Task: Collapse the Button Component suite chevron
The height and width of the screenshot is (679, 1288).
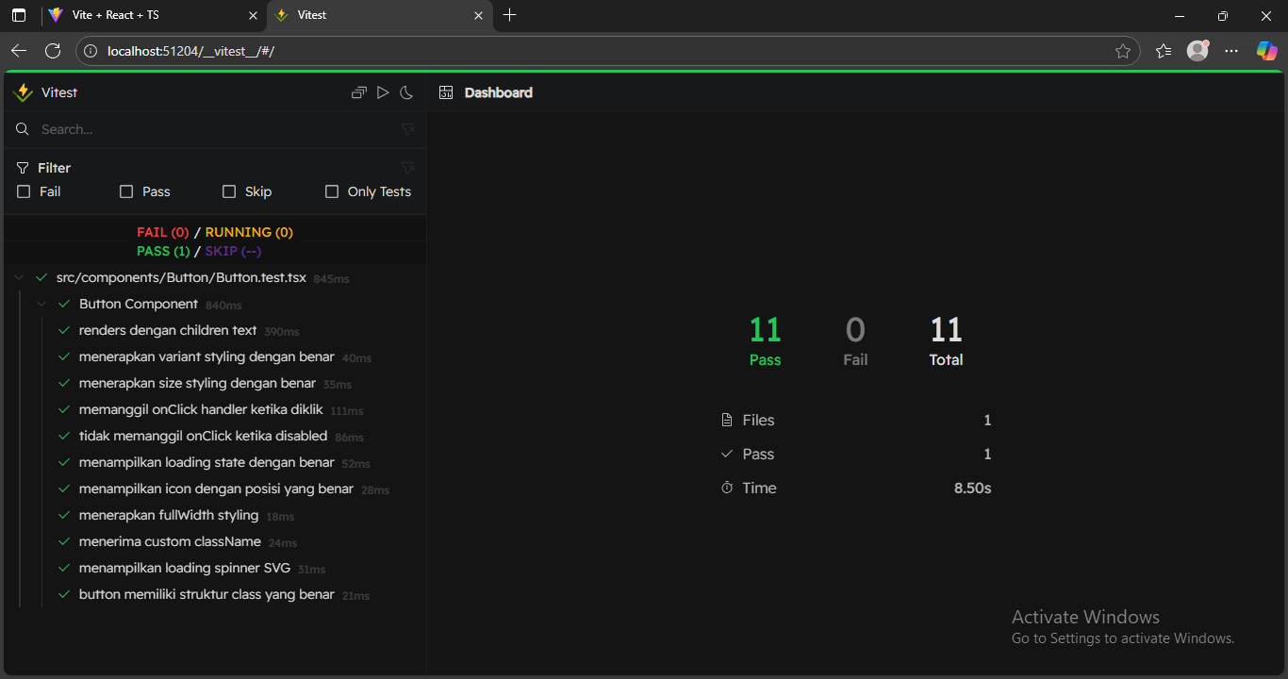Action: pos(41,305)
